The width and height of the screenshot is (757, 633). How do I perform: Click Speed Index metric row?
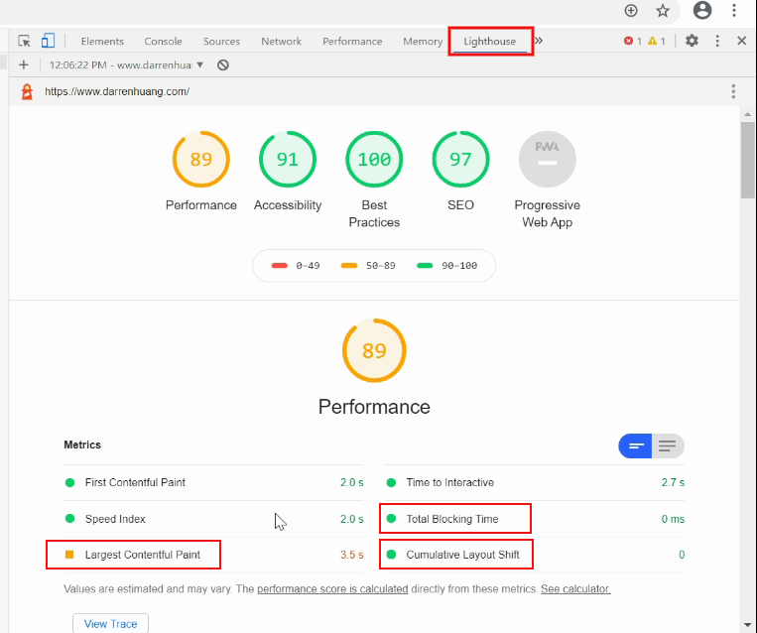[x=214, y=519]
